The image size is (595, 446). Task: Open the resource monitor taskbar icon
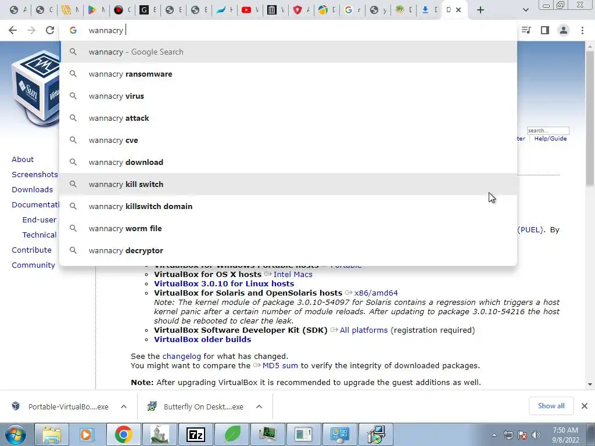coord(268,434)
